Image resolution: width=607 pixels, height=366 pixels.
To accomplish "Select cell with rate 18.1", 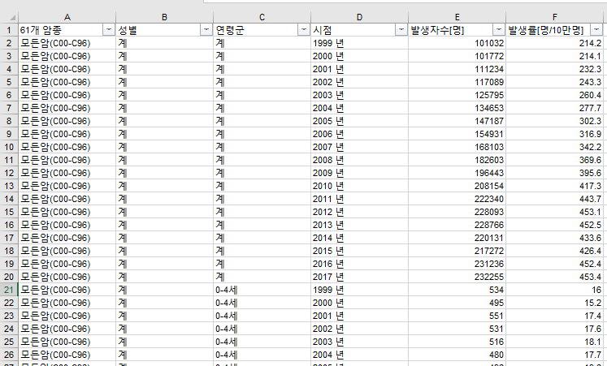I will click(x=555, y=342).
